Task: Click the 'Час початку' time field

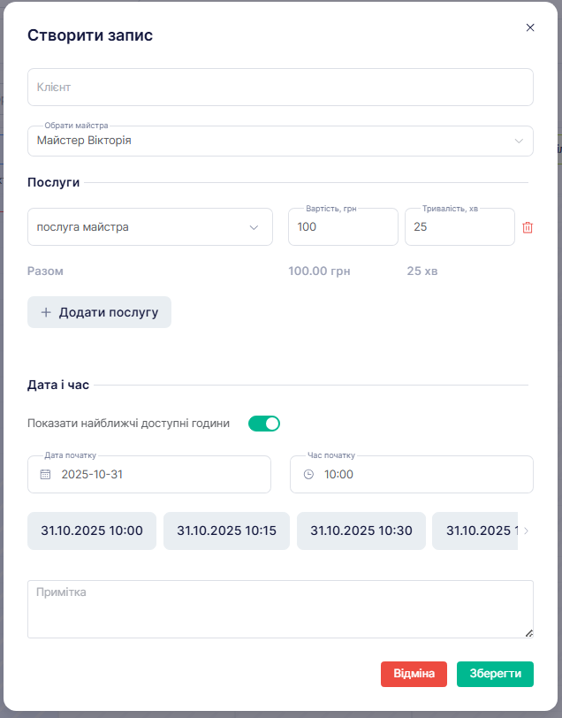Action: 422,475
